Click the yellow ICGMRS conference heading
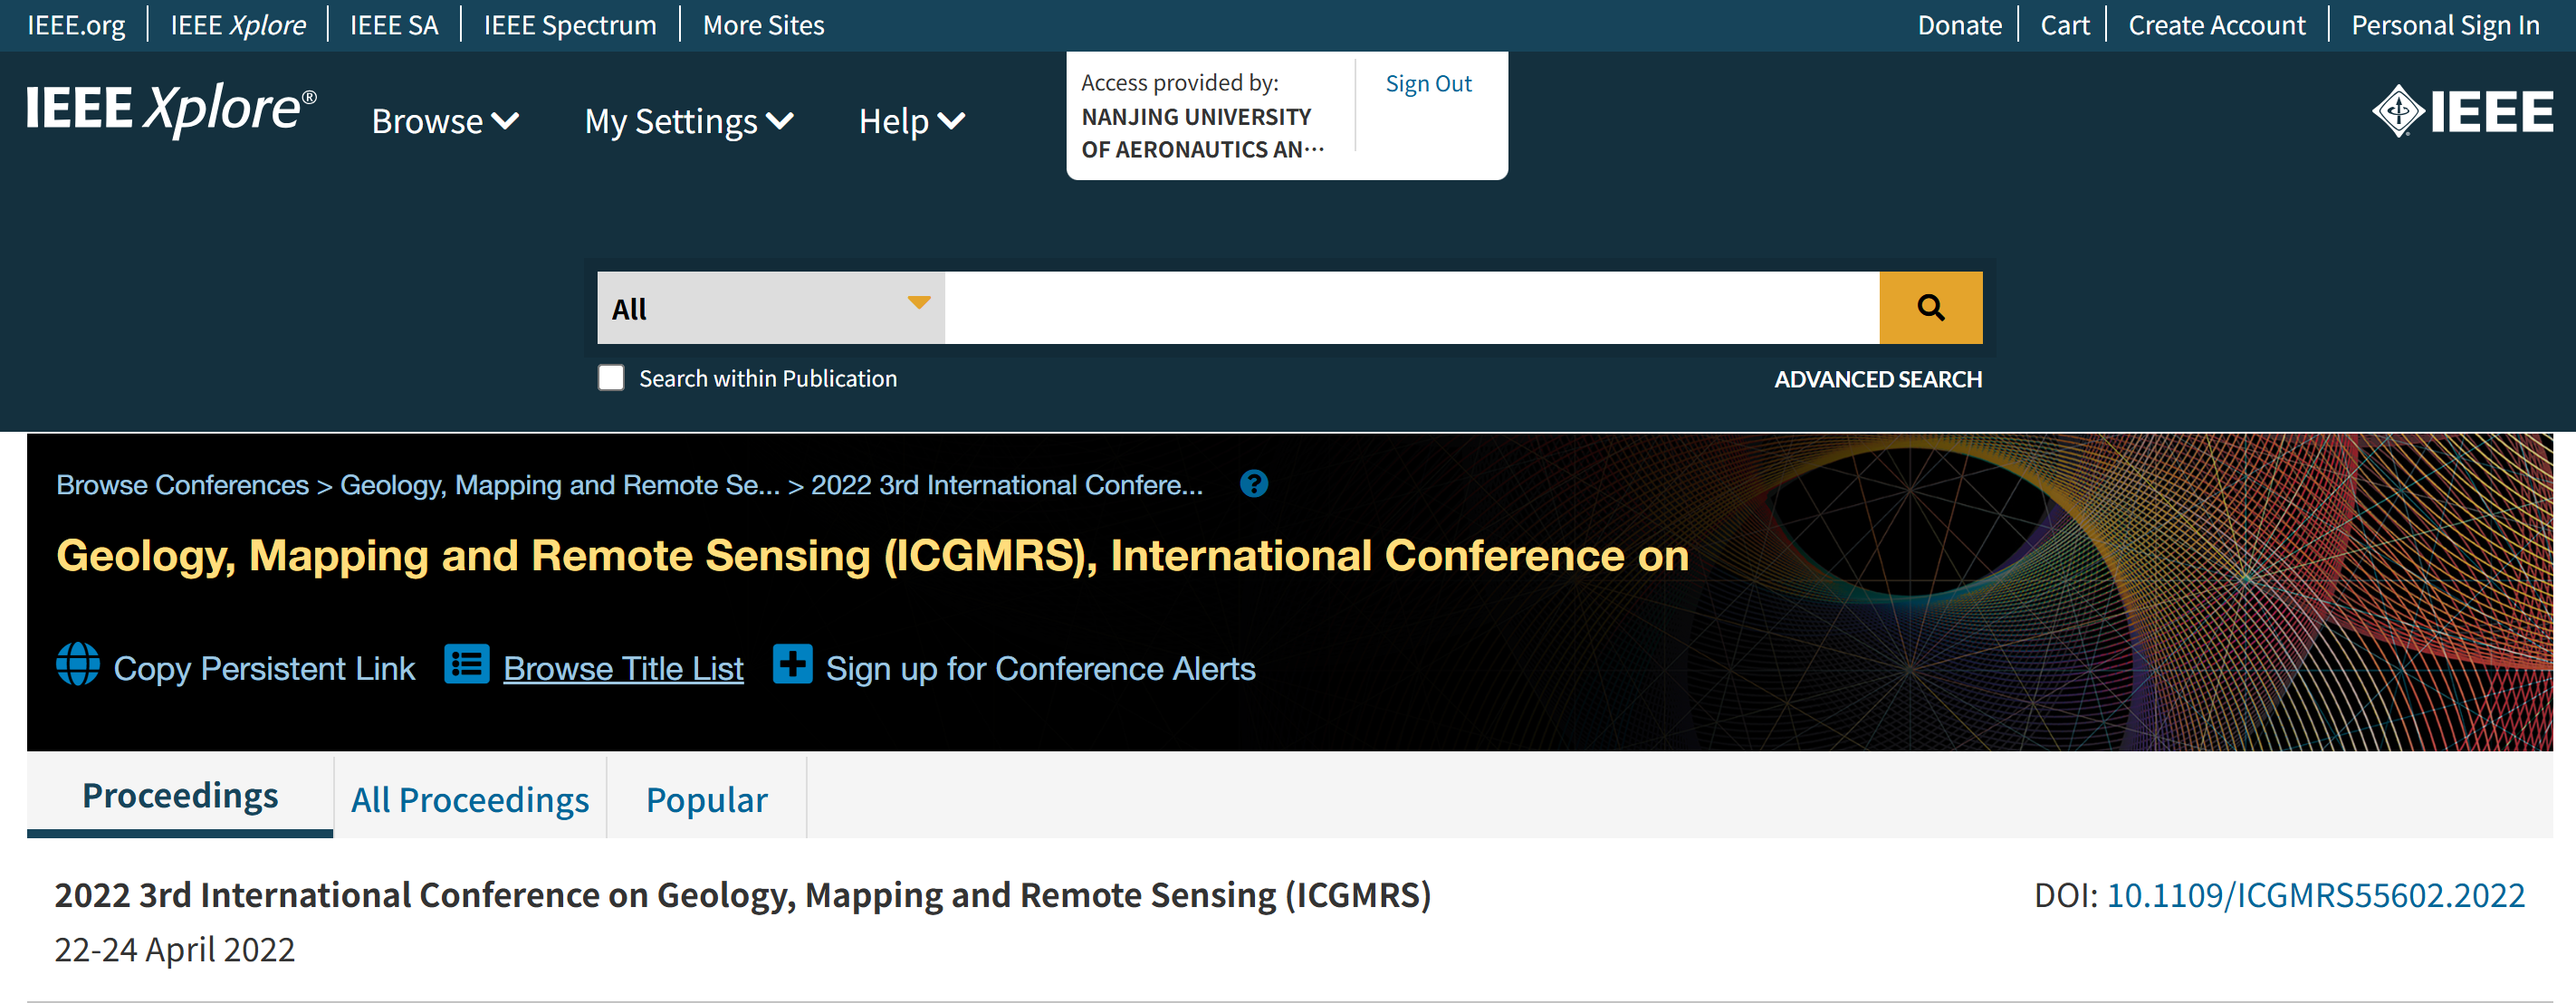 872,556
